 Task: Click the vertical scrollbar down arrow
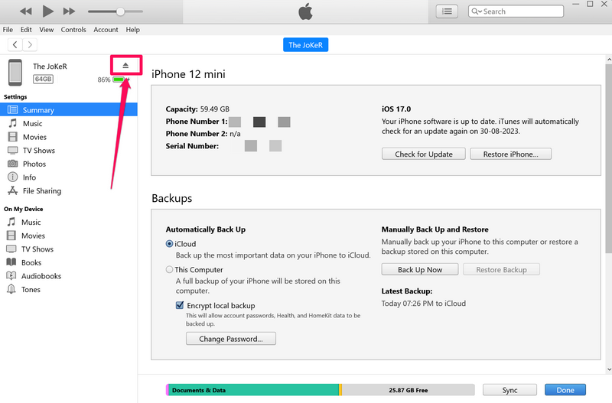click(x=608, y=369)
